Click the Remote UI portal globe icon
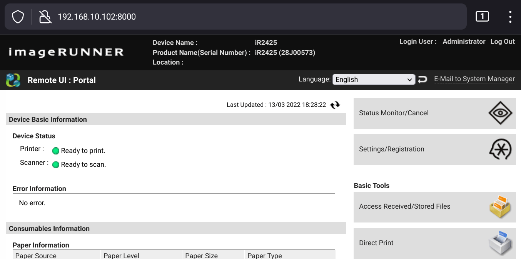The height and width of the screenshot is (259, 521). [x=13, y=80]
